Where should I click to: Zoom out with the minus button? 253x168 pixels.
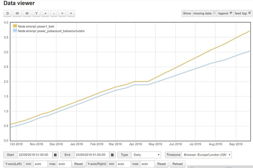click(x=54, y=14)
